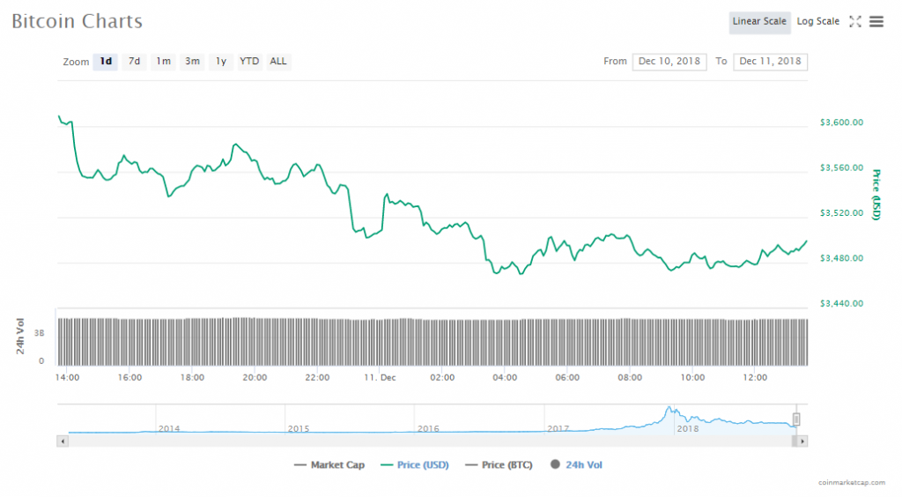Select the 7d zoom range
902x497 pixels.
pos(134,62)
